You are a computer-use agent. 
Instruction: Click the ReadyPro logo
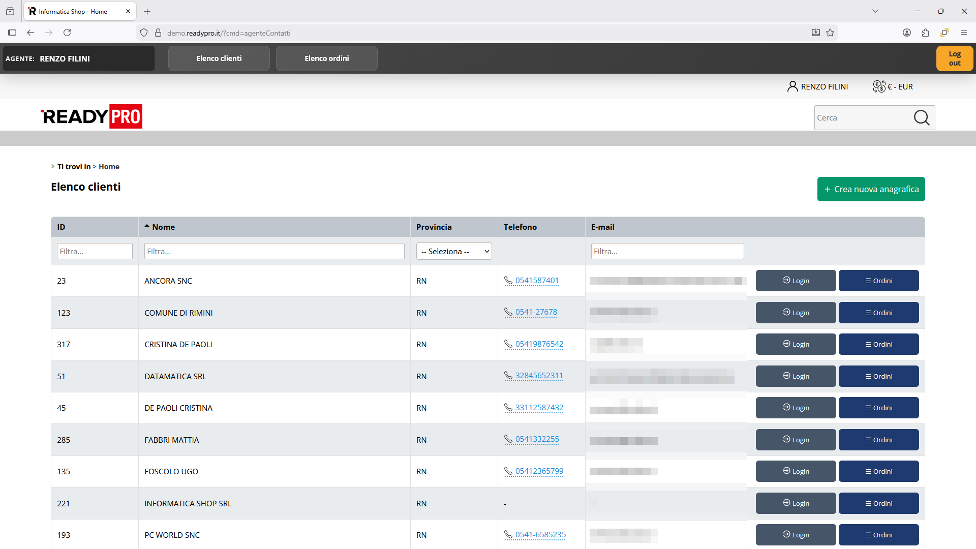point(91,116)
